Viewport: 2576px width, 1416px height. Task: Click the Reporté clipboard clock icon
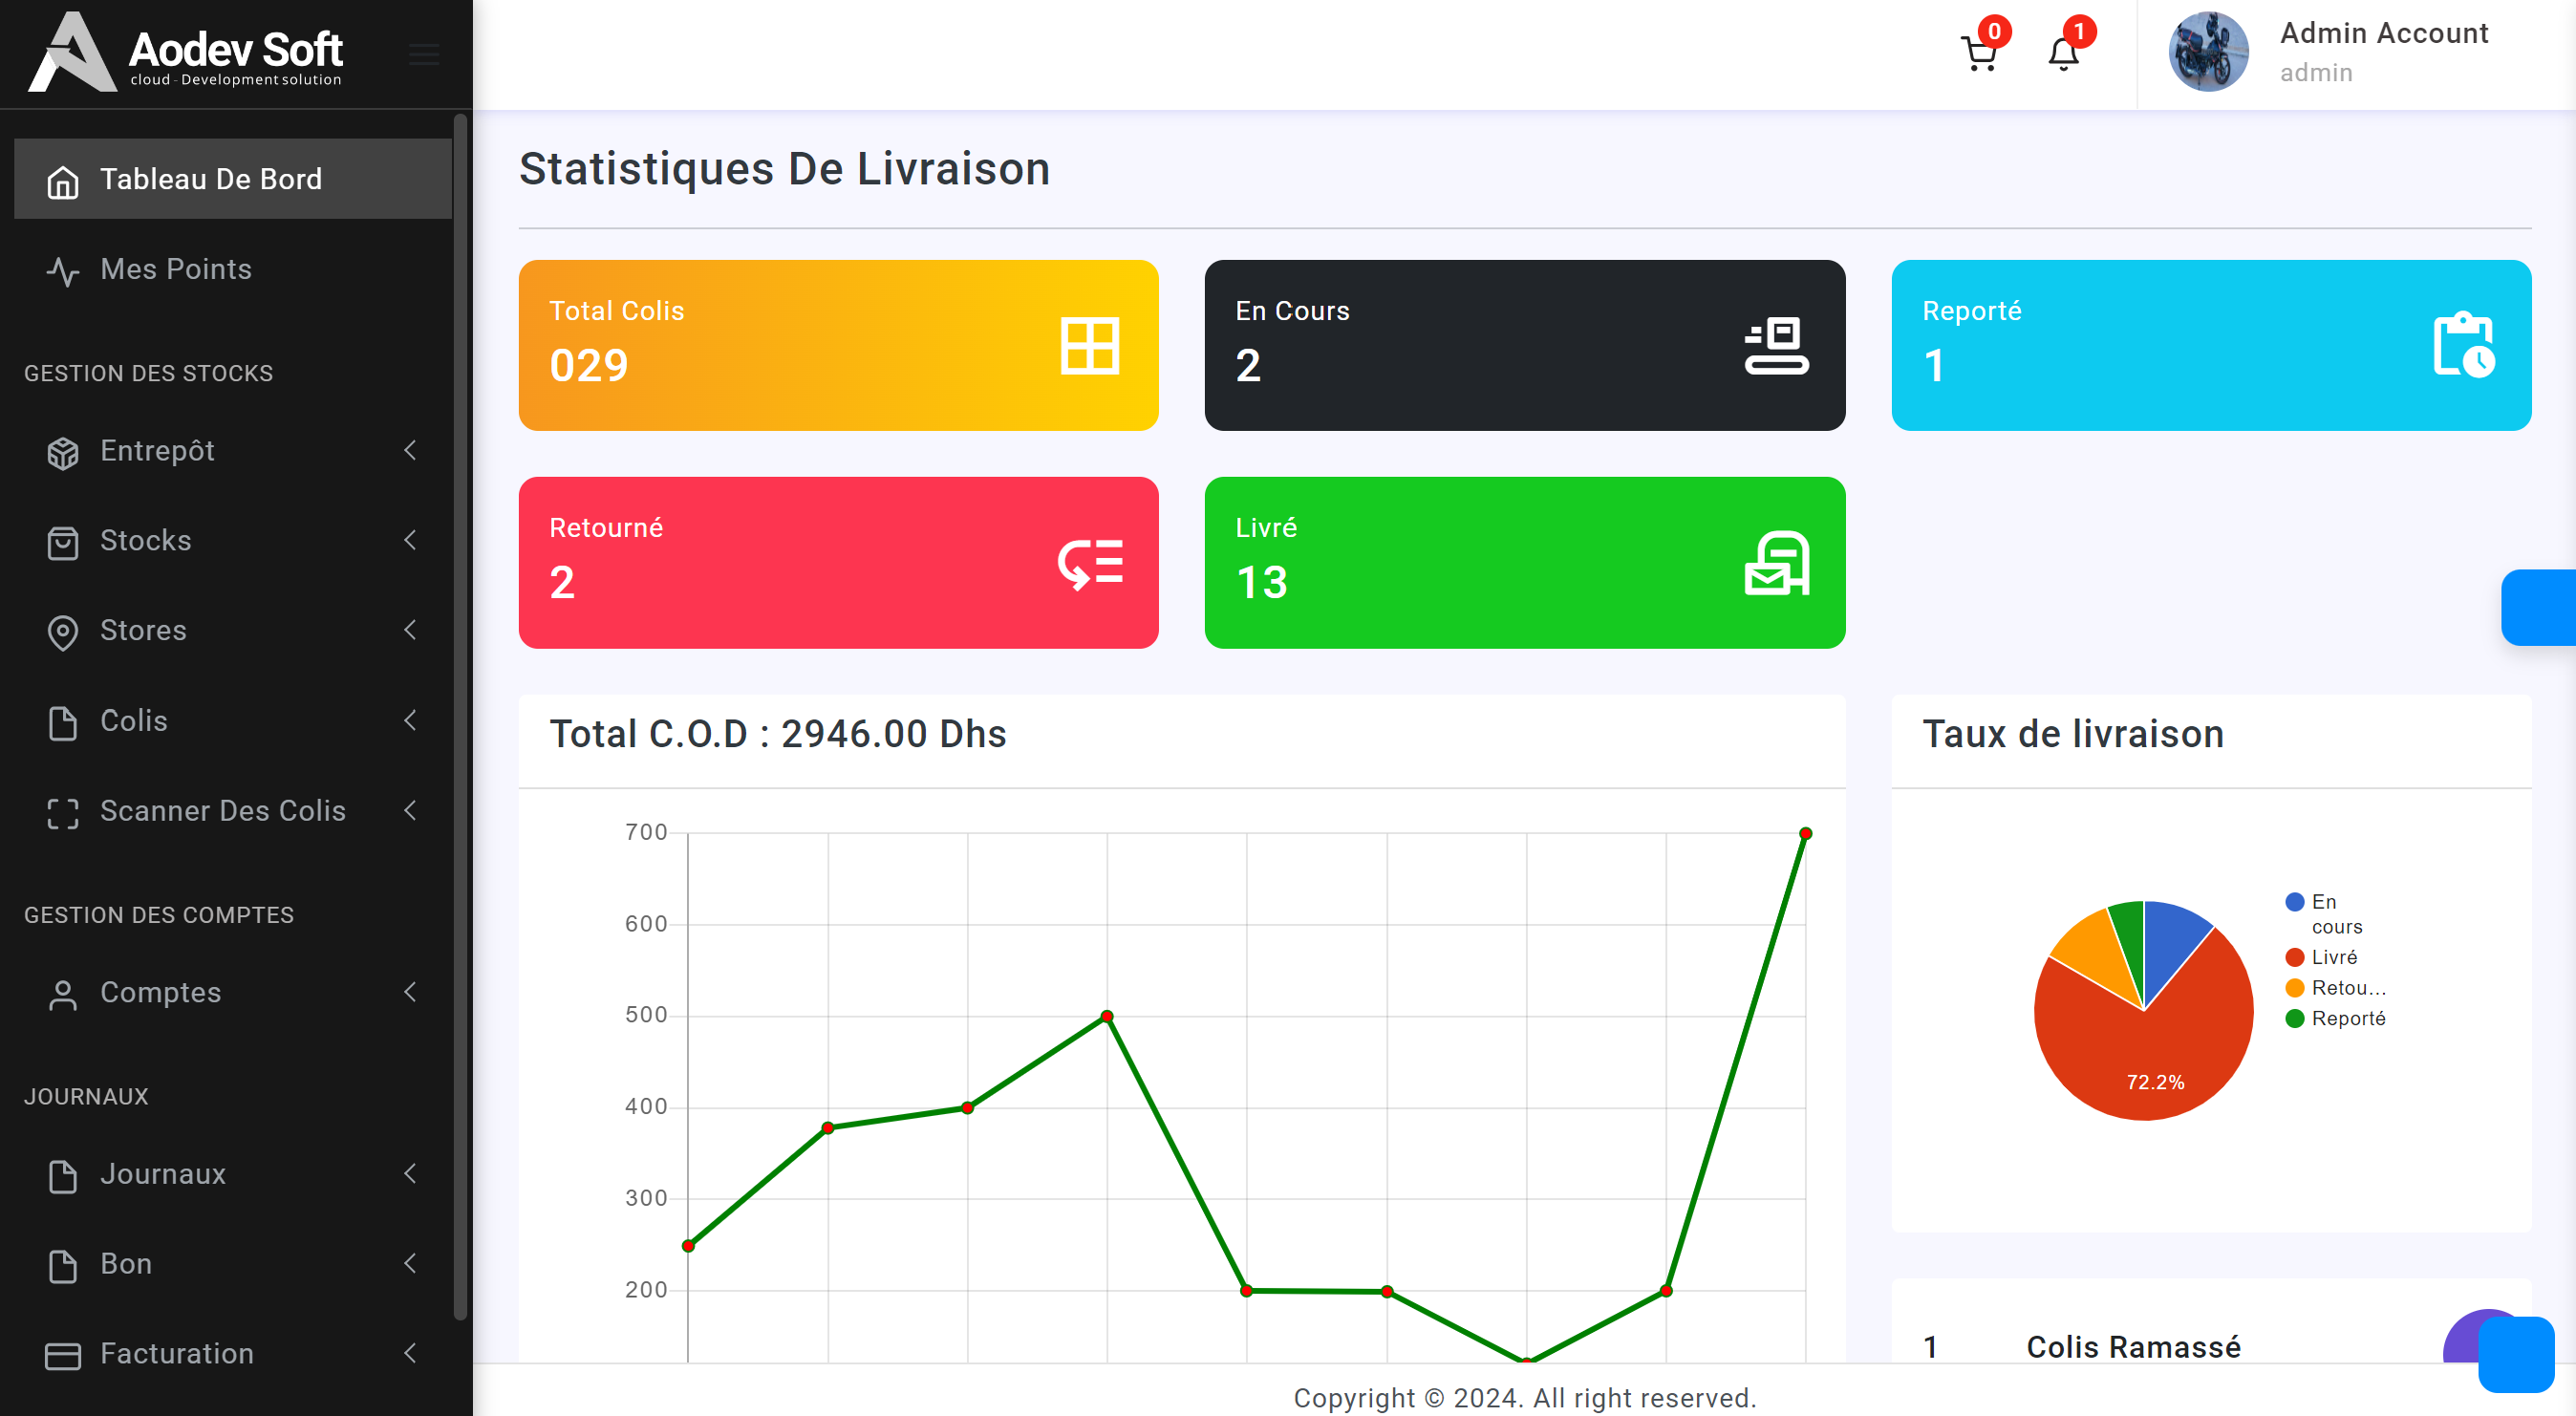click(x=2463, y=346)
